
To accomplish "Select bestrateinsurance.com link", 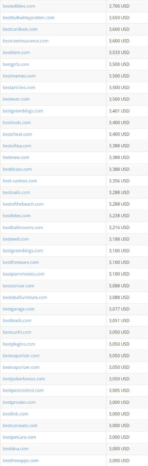I will [26, 41].
